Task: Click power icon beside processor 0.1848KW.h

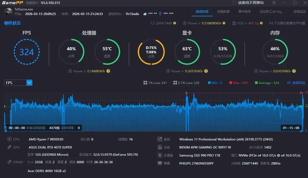Action: click(70, 71)
